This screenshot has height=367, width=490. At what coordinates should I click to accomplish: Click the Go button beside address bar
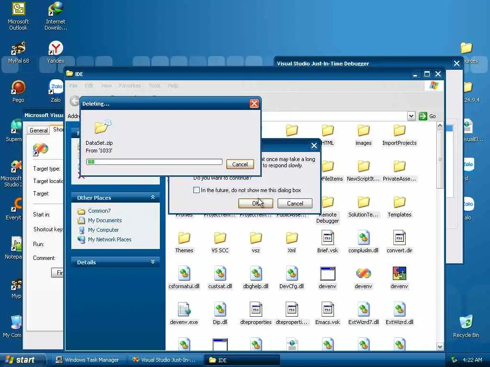pyautogui.click(x=427, y=116)
